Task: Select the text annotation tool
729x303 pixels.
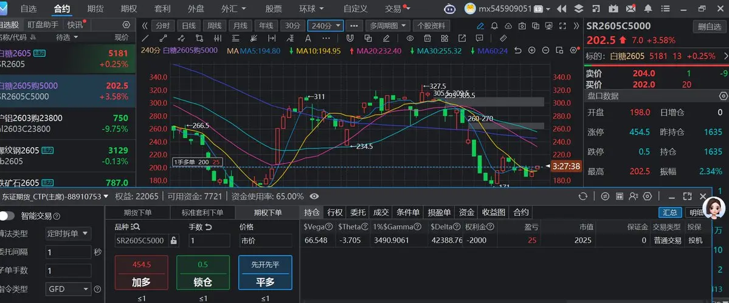Action: [308, 38]
